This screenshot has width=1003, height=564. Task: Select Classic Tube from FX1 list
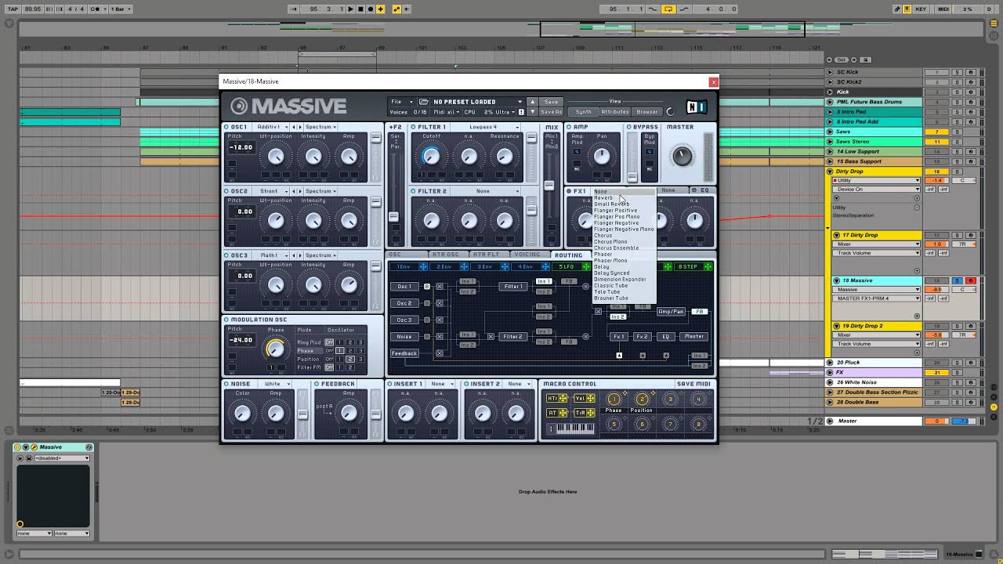pos(610,286)
